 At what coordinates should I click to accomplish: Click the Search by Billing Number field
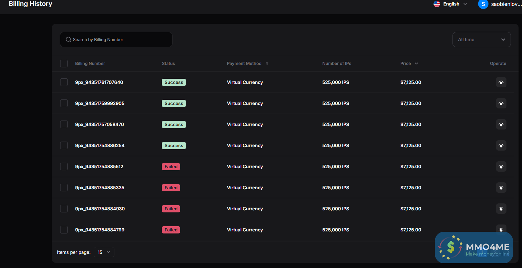pyautogui.click(x=116, y=40)
